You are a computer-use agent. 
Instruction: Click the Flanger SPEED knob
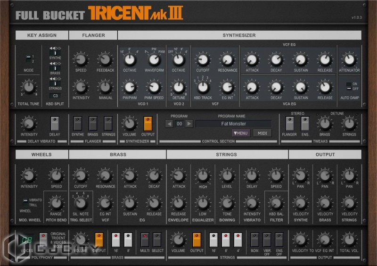81,60
